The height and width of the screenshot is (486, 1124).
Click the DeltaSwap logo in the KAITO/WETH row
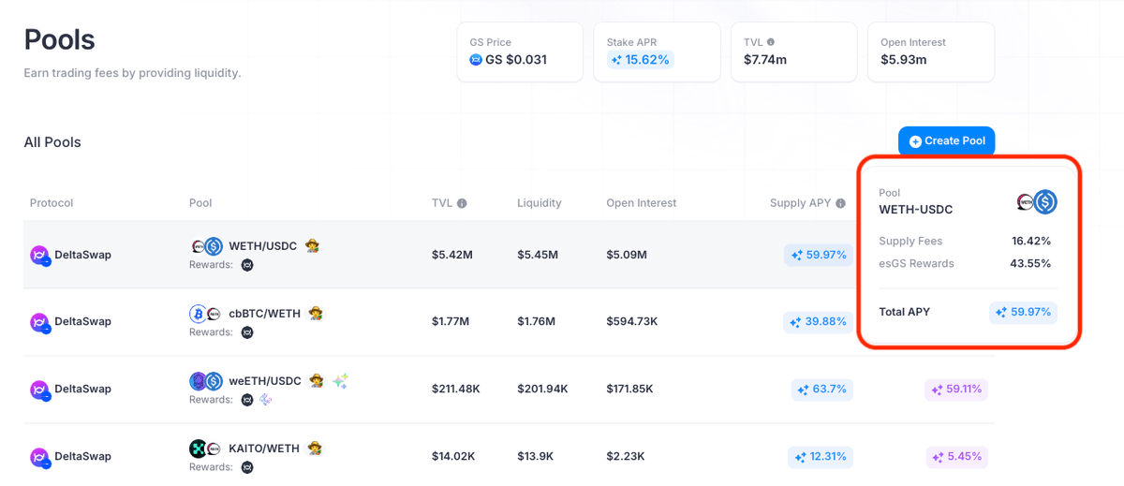coord(39,457)
